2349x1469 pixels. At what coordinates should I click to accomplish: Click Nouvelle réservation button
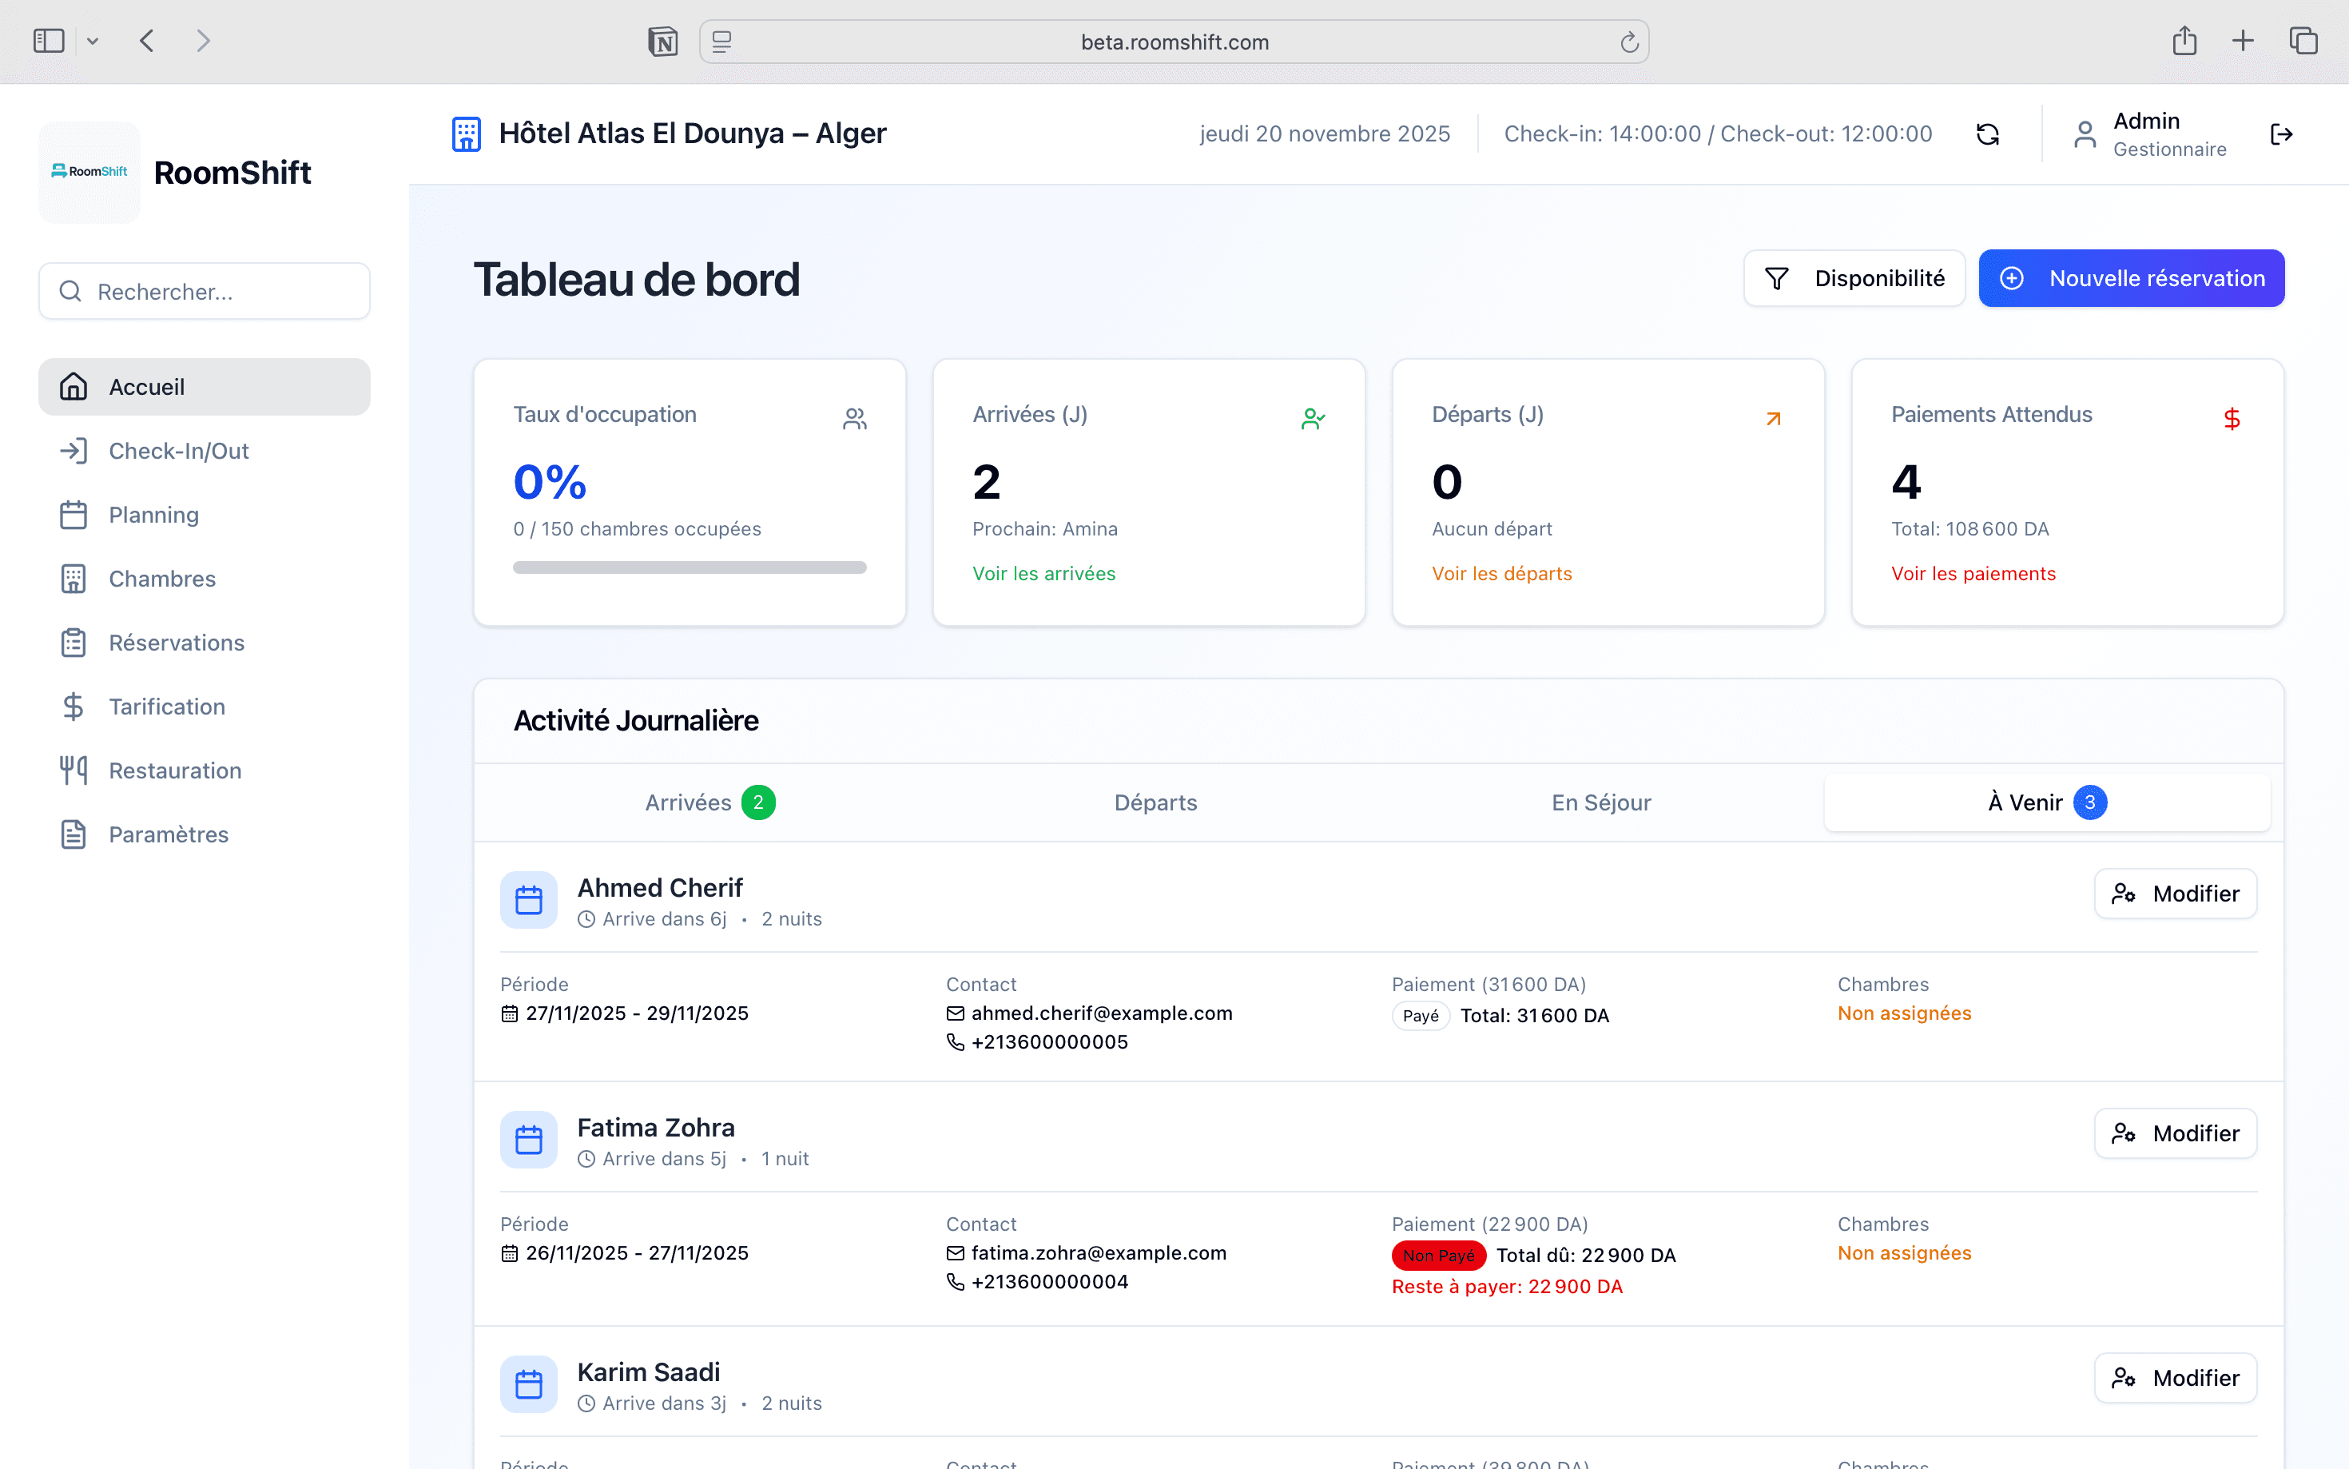[2131, 278]
